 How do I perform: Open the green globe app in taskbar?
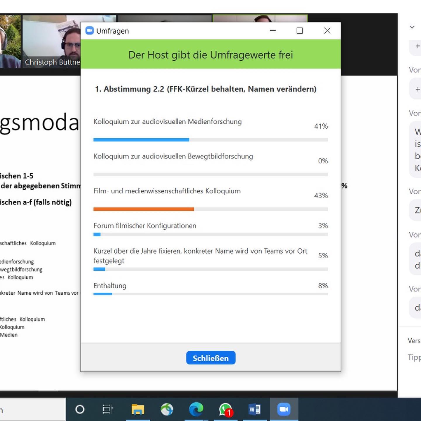coord(167,409)
